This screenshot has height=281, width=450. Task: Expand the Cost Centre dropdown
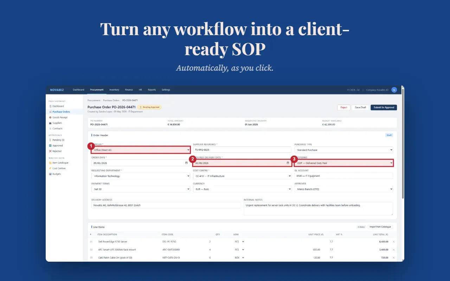[242, 176]
